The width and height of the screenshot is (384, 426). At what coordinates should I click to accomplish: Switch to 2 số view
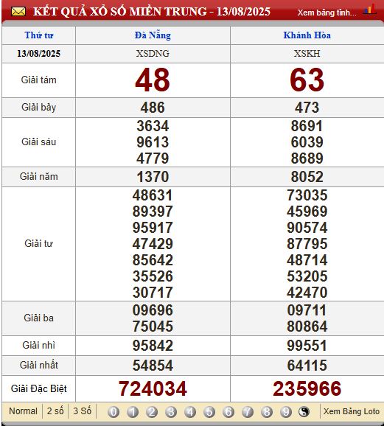(x=55, y=411)
